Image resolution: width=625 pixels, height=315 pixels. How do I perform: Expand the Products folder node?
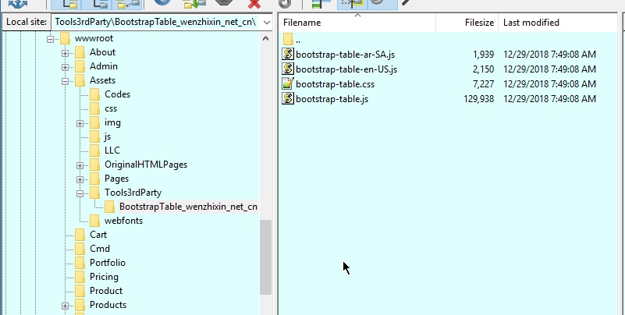(65, 306)
